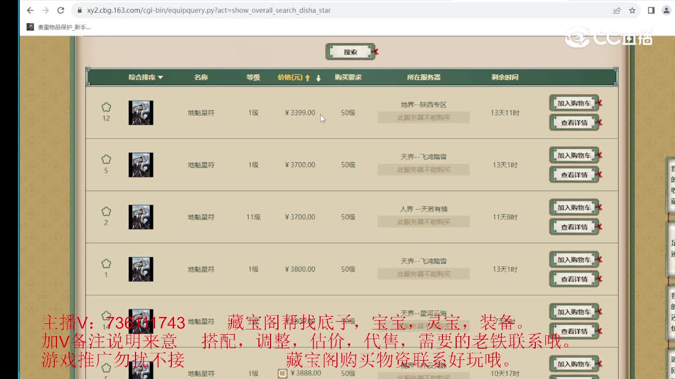The height and width of the screenshot is (379, 675).
Task: View details of the ¥3800.00 item
Action: (x=574, y=279)
